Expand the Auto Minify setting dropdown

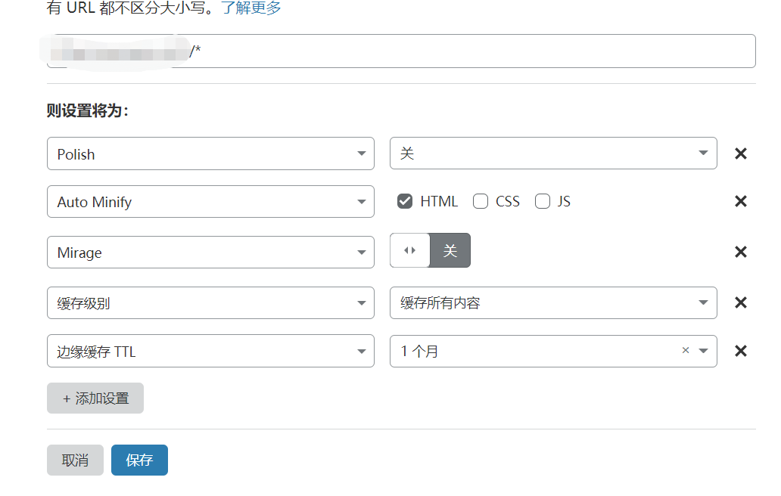pyautogui.click(x=210, y=202)
